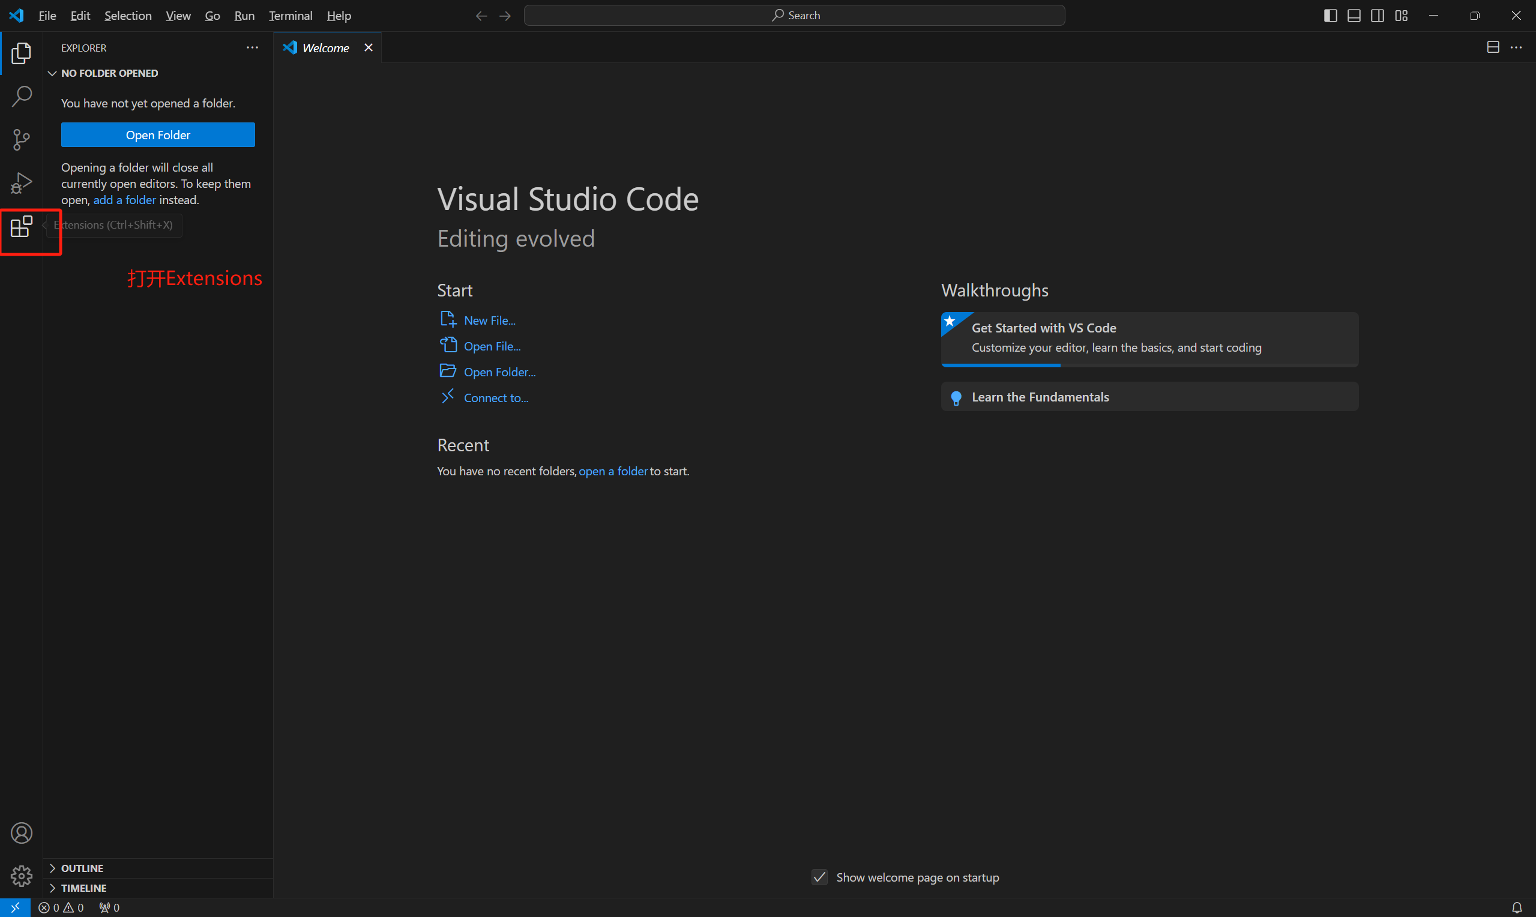Image resolution: width=1536 pixels, height=917 pixels.
Task: Click the add a folder link
Action: pyautogui.click(x=124, y=200)
